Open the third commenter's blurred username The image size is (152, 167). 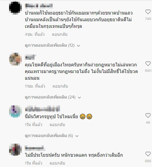pos(42,109)
